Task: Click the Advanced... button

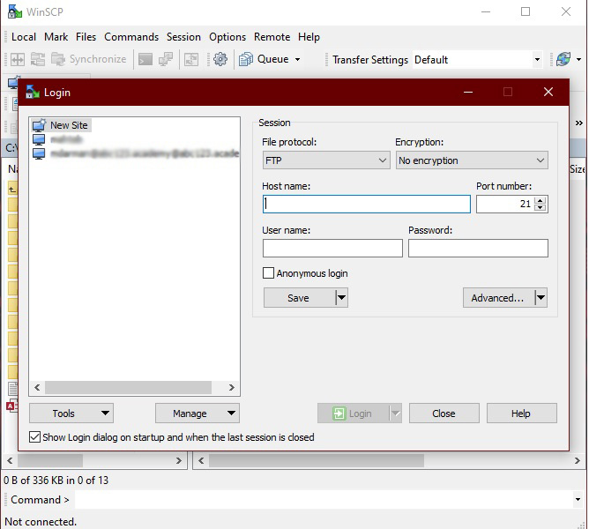Action: click(x=497, y=298)
